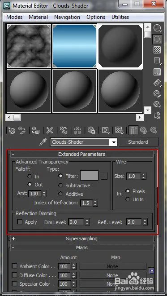167x296 pixels.
Task: Click the sample slots scroll down arrow
Action: [x=148, y=110]
